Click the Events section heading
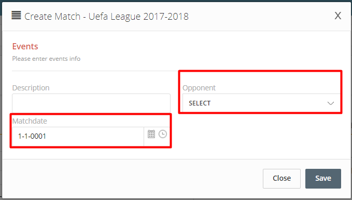 tap(25, 46)
